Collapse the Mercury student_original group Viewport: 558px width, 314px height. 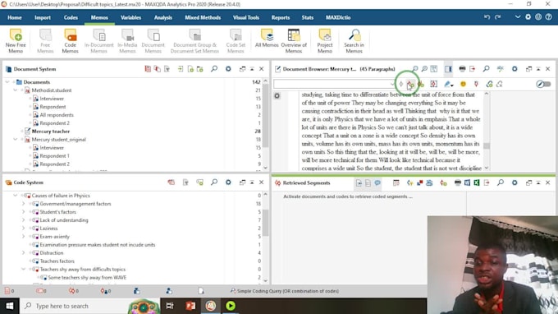point(16,140)
